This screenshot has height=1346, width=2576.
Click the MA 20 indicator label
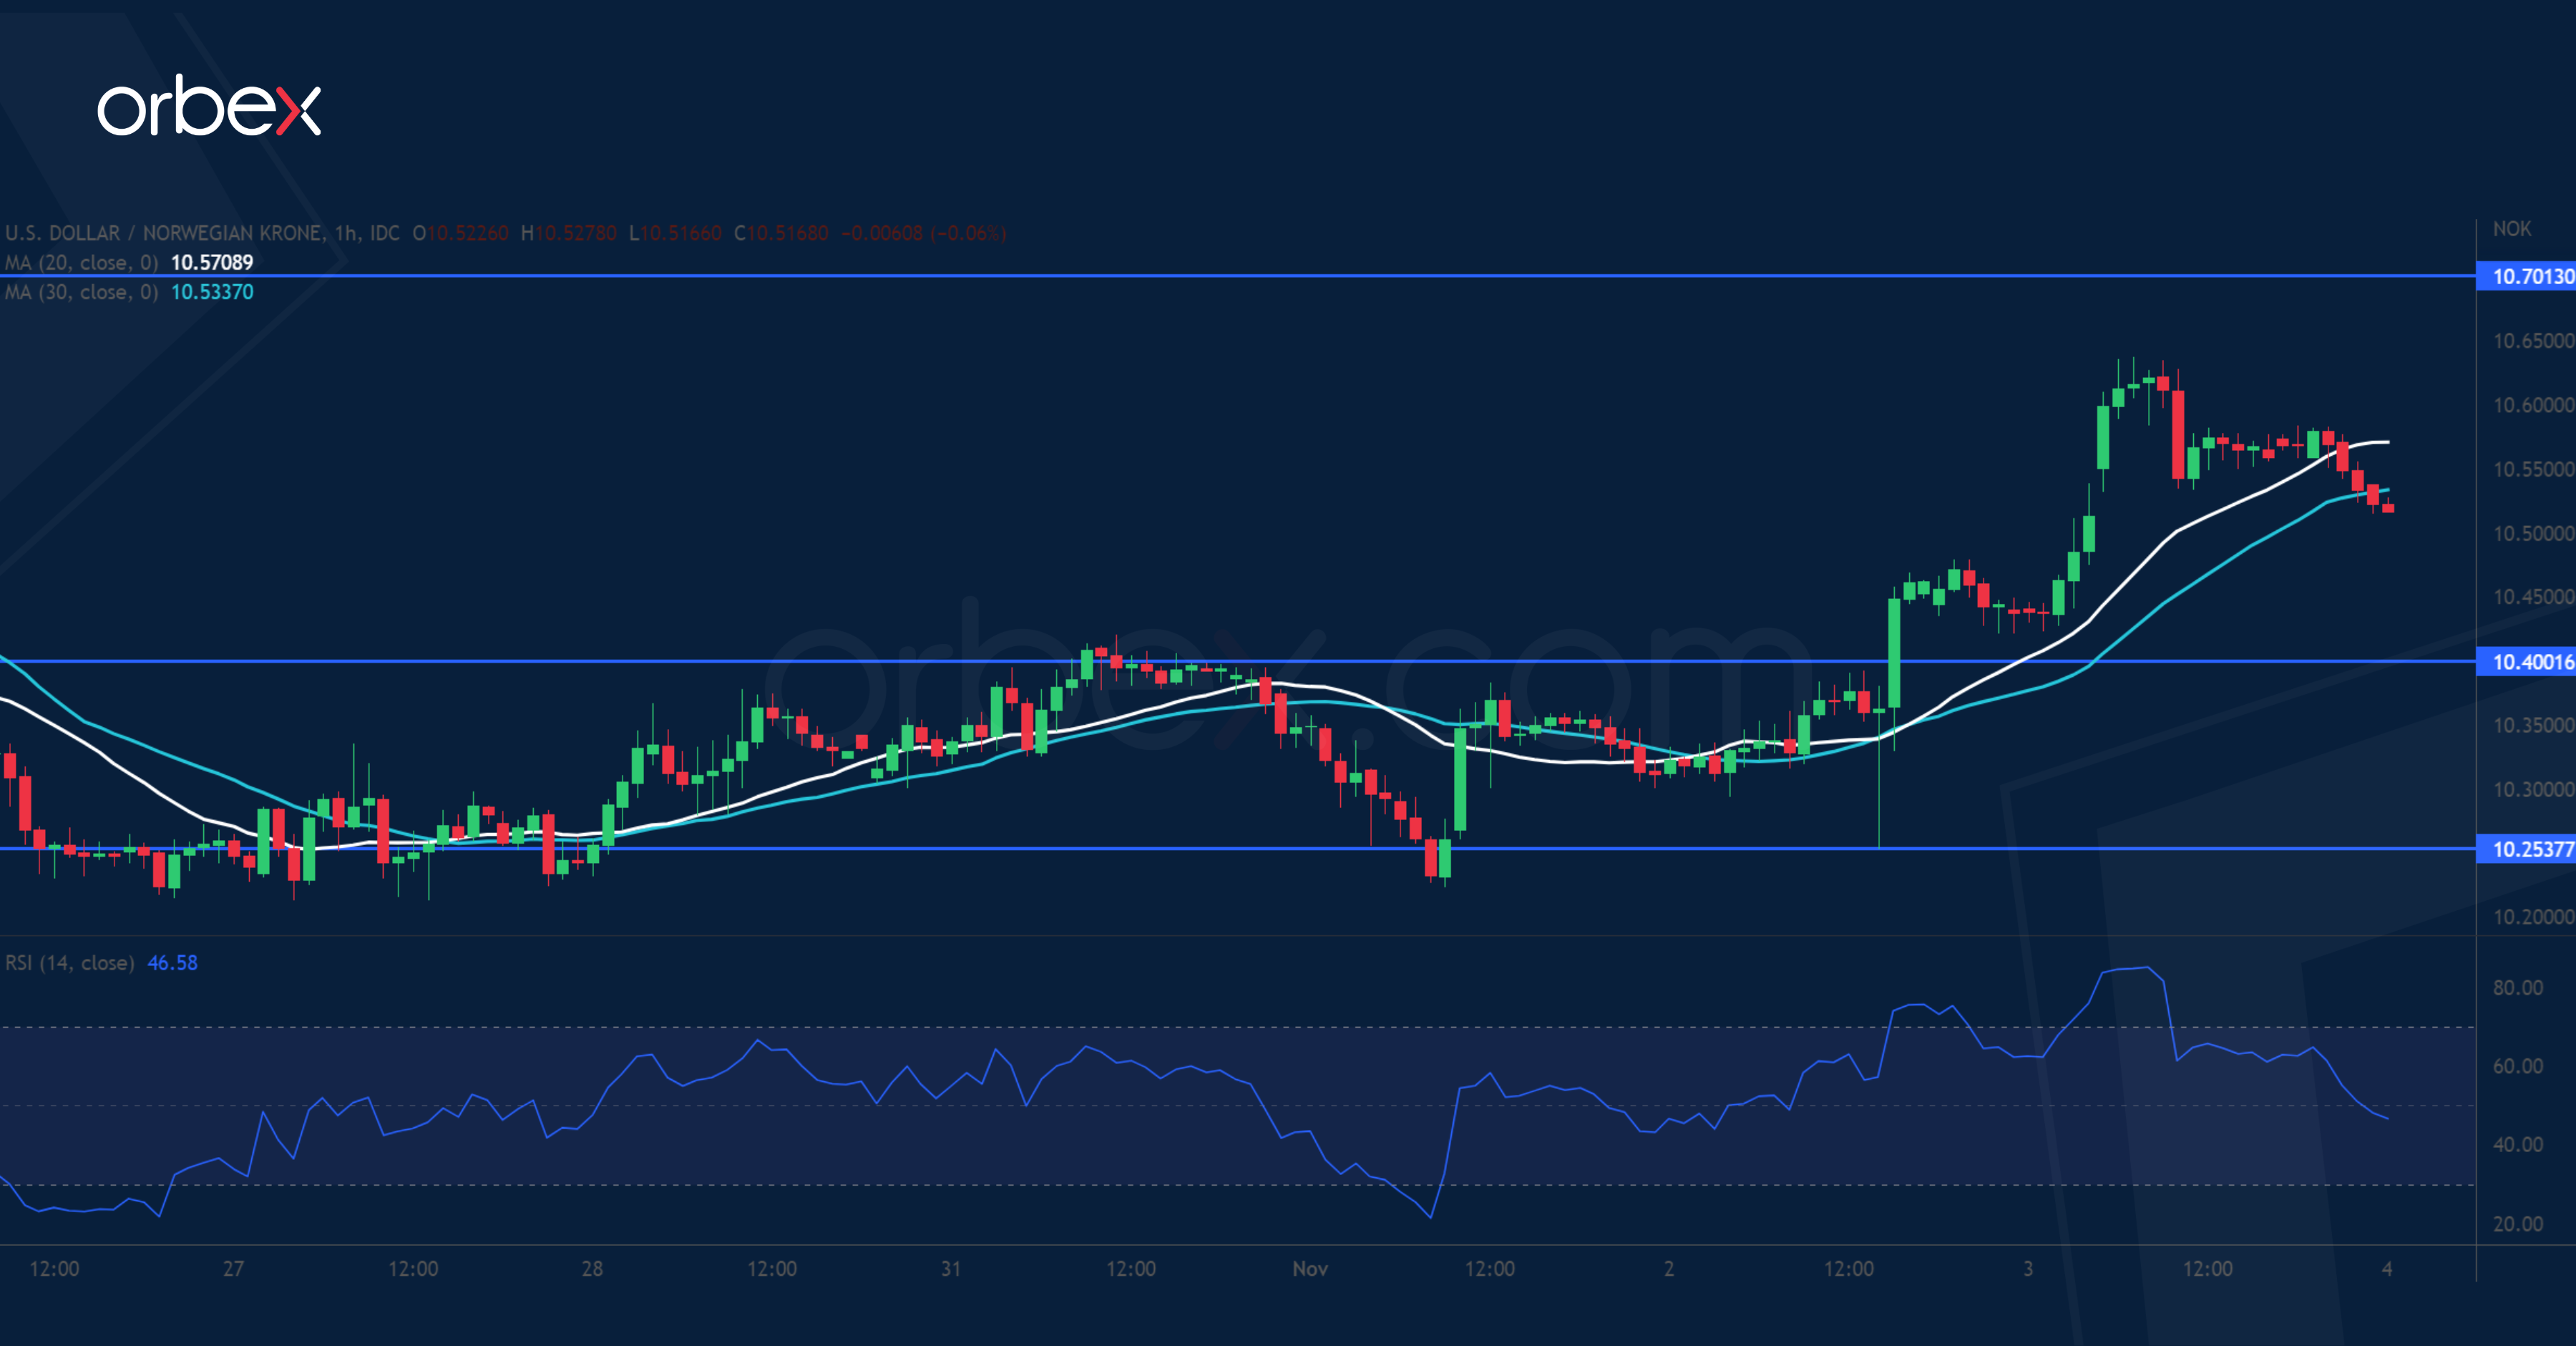pos(82,262)
